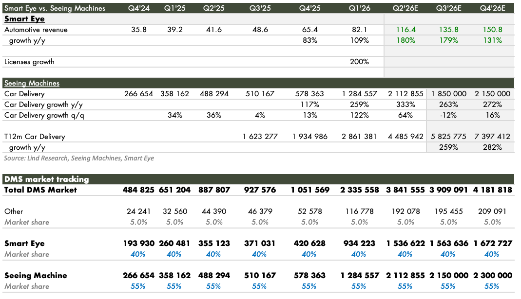The width and height of the screenshot is (521, 299).
Task: Click the 'Automotive revenue' row label
Action: click(x=36, y=30)
